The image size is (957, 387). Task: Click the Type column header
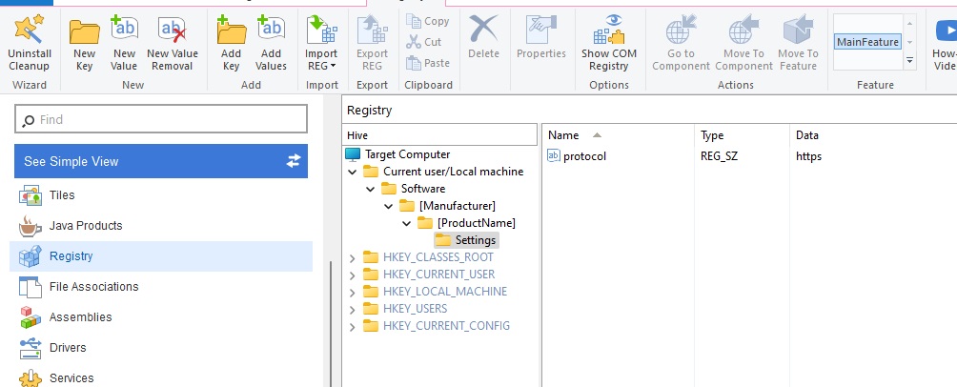(712, 135)
